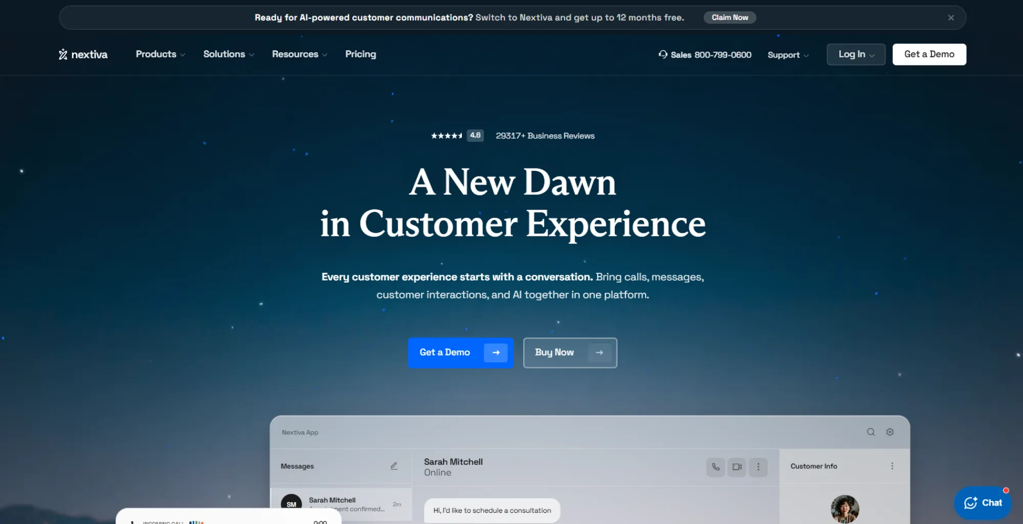This screenshot has width=1023, height=524.
Task: Expand the Solutions menu
Action: click(229, 54)
